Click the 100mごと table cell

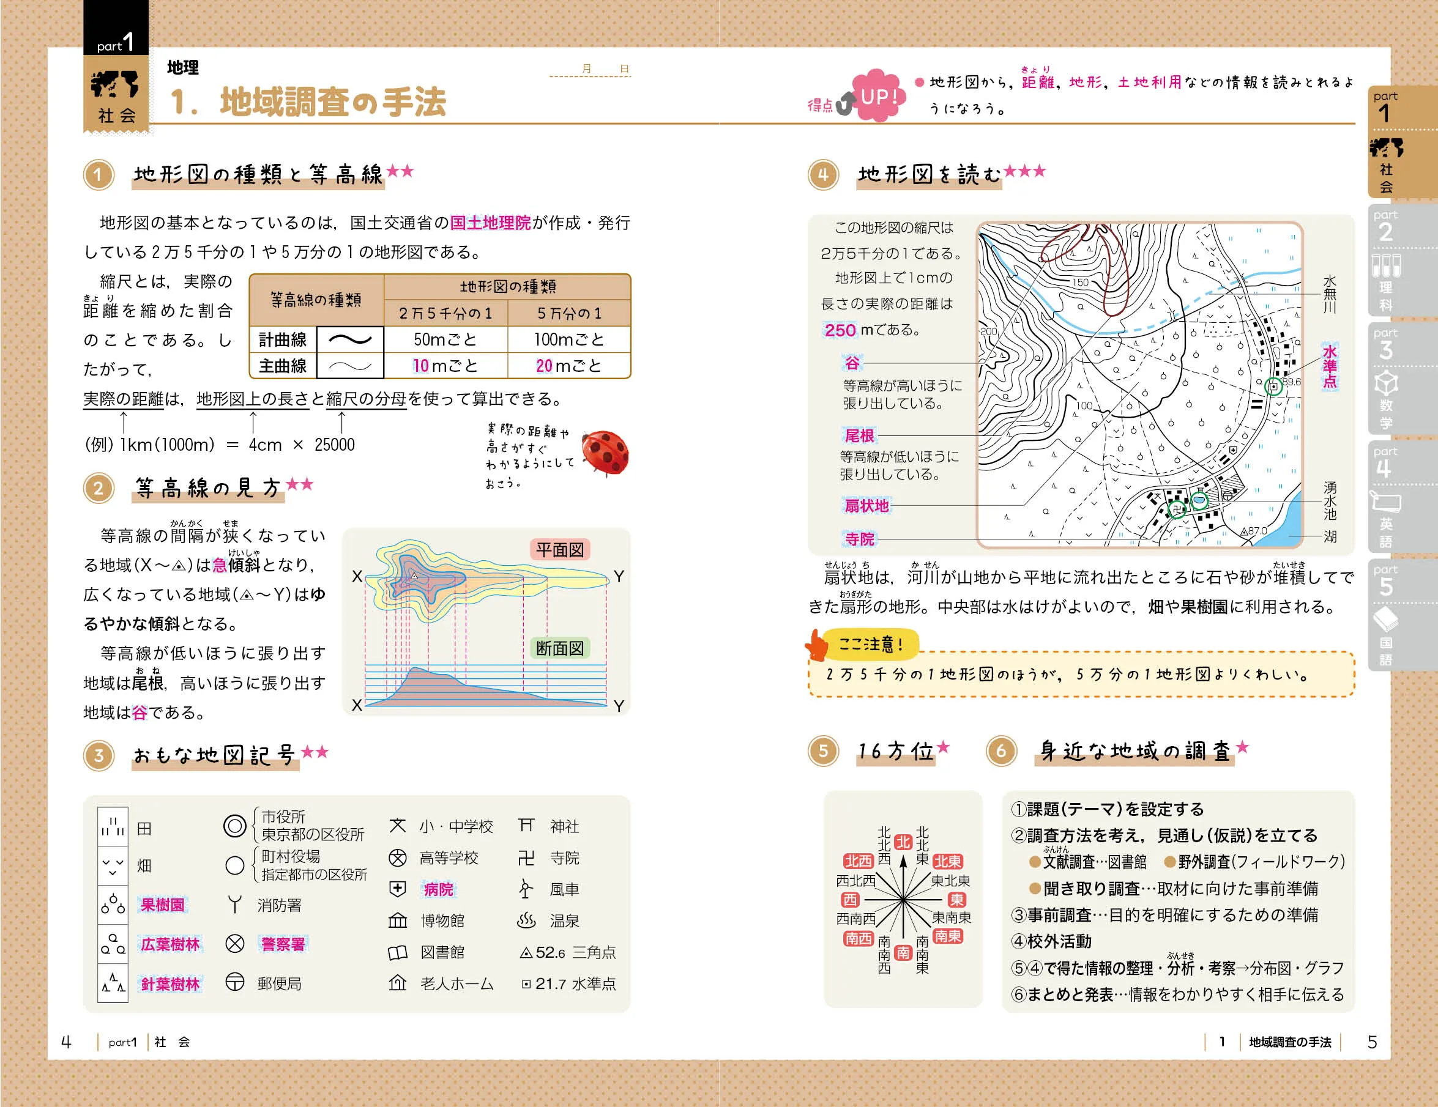click(569, 339)
